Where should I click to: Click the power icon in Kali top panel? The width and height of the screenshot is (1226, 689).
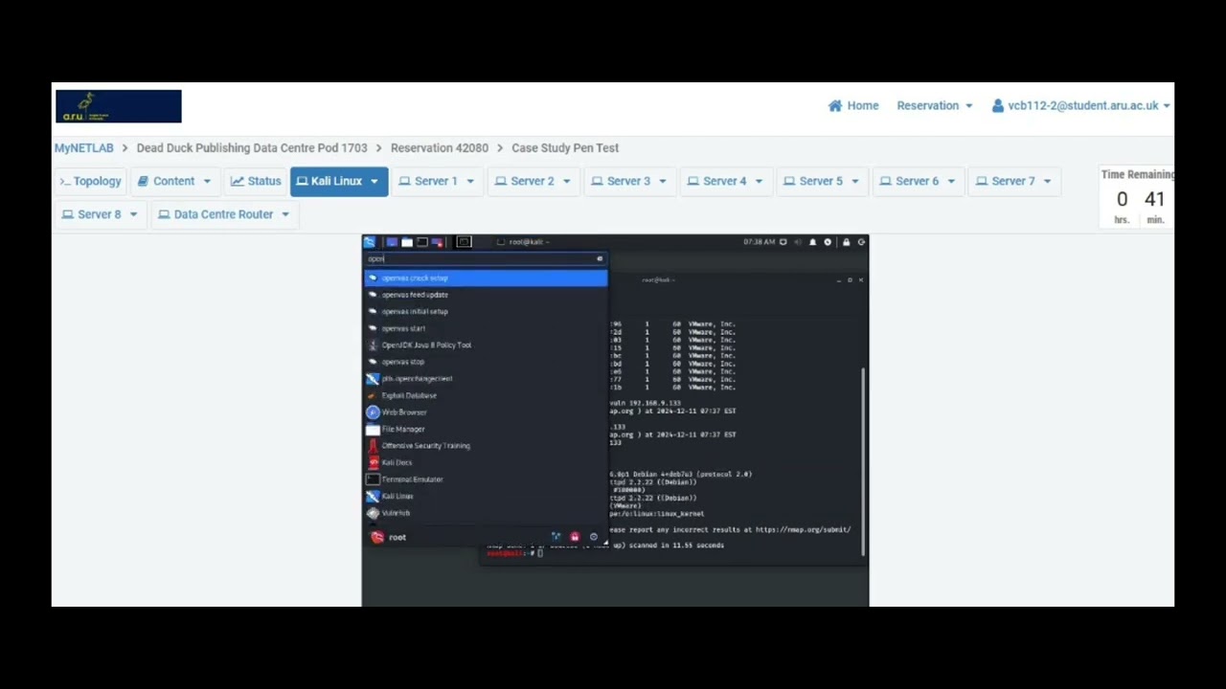[861, 242]
